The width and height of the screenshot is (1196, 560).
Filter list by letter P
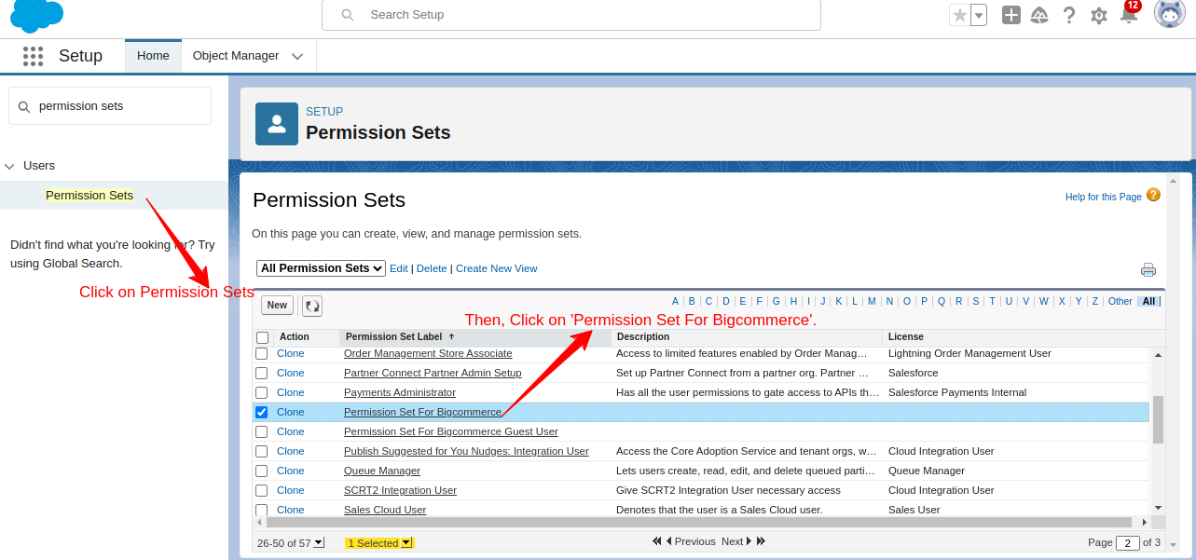click(924, 301)
